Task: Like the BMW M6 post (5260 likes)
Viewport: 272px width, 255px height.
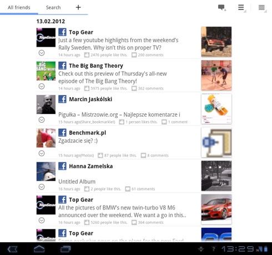Action: [x=105, y=223]
